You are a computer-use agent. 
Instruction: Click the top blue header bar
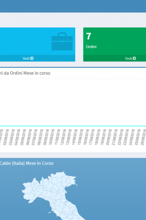(x=73, y=6)
